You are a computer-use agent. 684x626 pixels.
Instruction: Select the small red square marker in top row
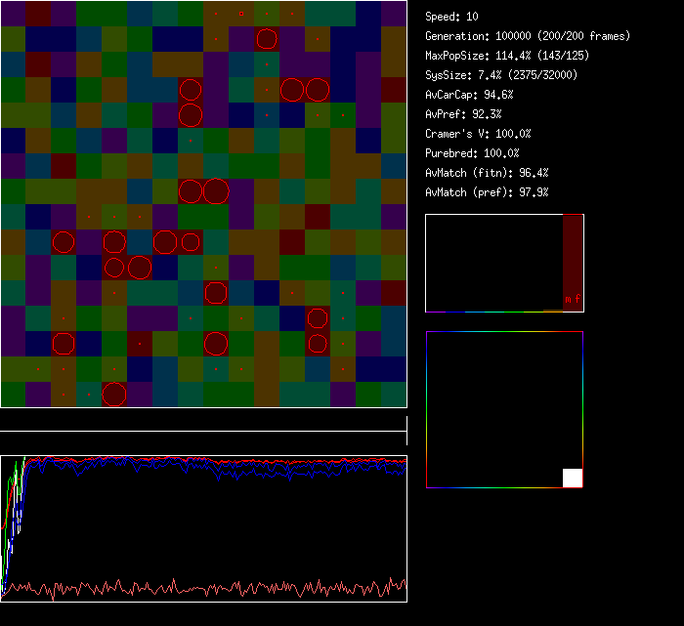pos(240,13)
